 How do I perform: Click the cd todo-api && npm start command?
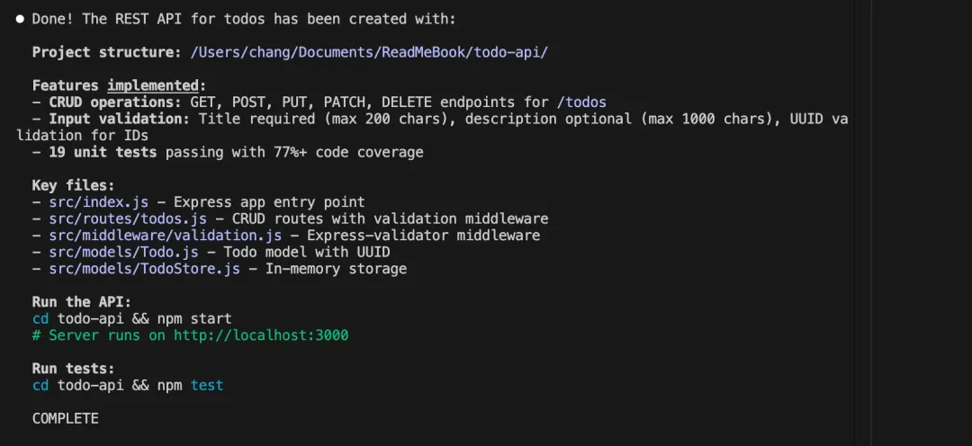click(x=131, y=318)
